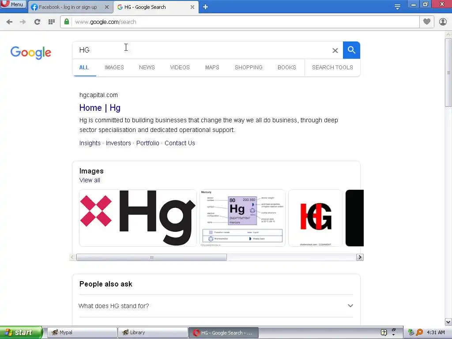Switch to NEWS results

click(147, 68)
